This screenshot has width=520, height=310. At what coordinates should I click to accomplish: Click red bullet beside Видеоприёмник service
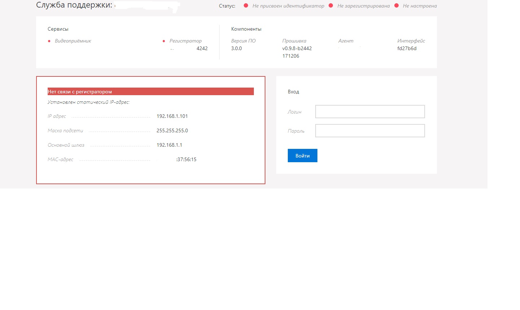point(49,41)
